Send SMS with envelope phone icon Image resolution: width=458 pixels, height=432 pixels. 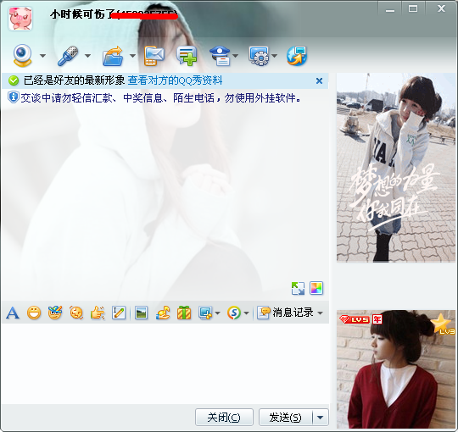pyautogui.click(x=154, y=56)
